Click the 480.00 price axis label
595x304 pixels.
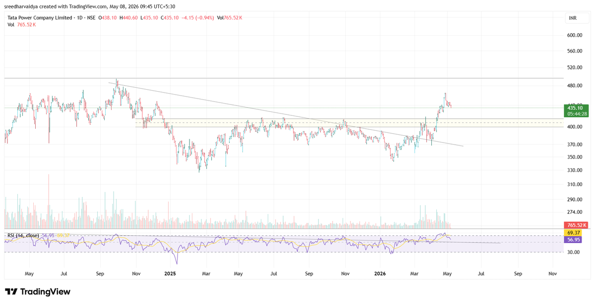[x=574, y=86]
